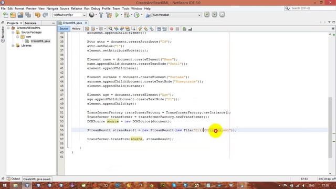Click the last icon right of Kurs Hesabat dropdown
The image size is (336, 189).
click(222, 14)
